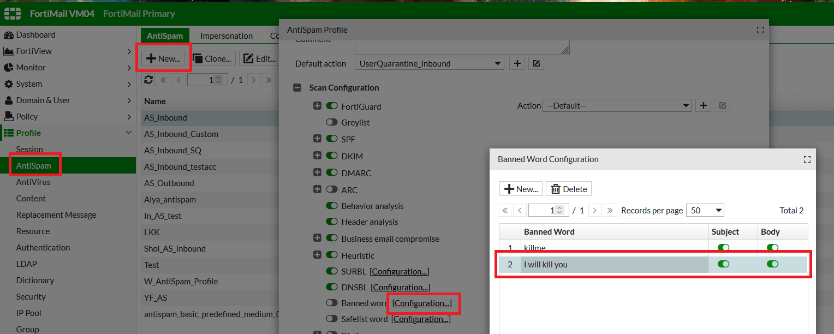
Task: Select the W_AntiSpam_Profile row
Action: pos(210,282)
